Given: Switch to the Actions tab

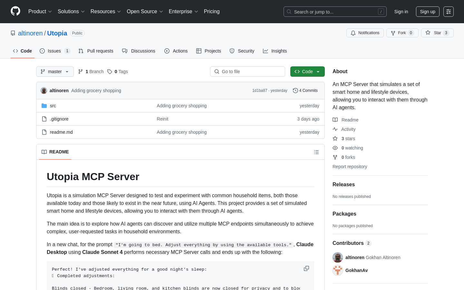Looking at the screenshot, I should click(x=176, y=51).
